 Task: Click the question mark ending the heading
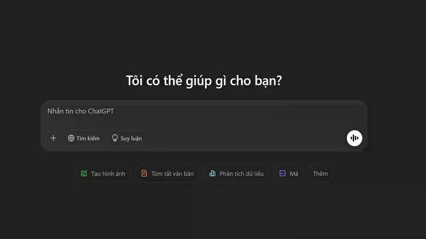click(278, 81)
